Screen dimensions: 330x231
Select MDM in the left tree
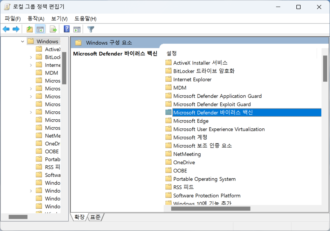51,73
